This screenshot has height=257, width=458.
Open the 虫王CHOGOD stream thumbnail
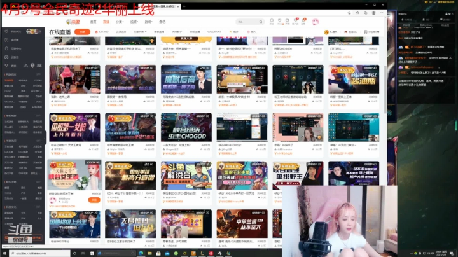click(x=186, y=127)
